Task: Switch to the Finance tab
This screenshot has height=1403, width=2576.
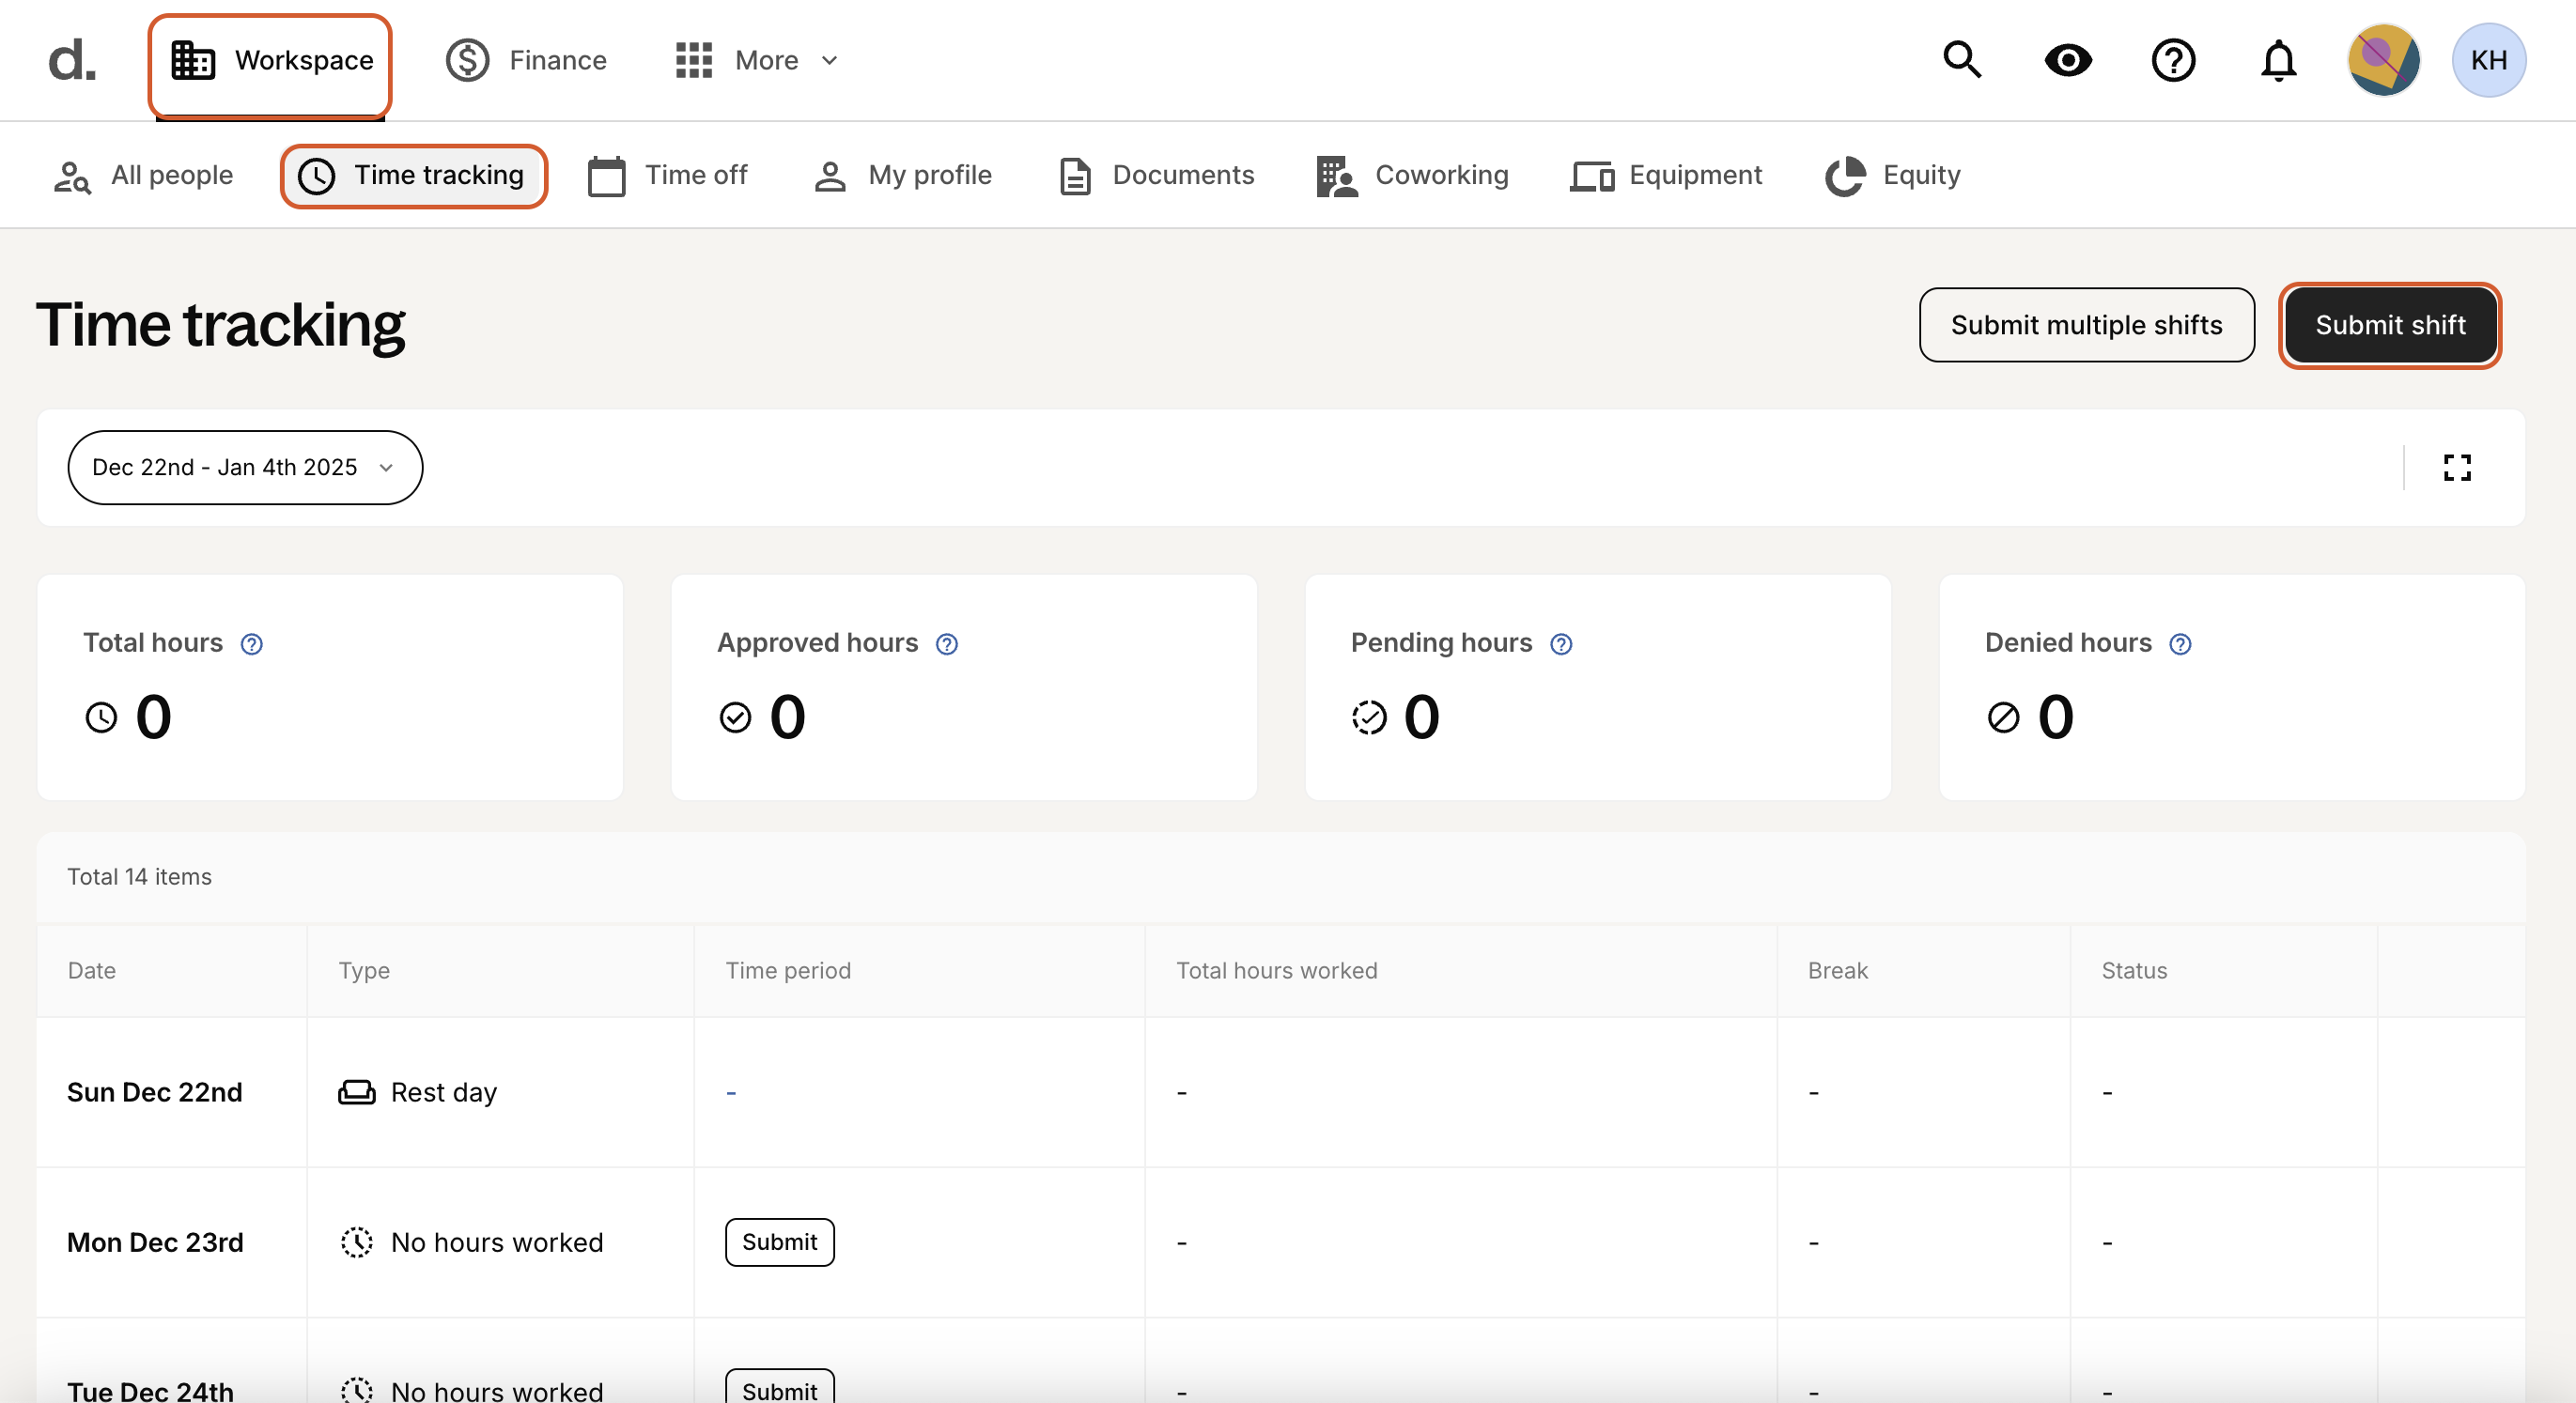Action: point(527,60)
